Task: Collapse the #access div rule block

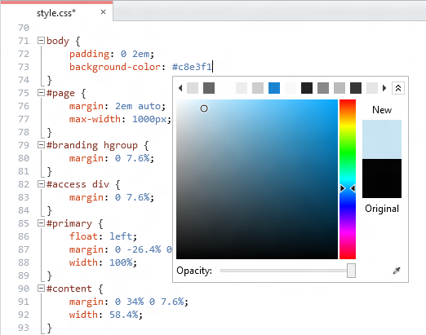Action: click(x=41, y=184)
